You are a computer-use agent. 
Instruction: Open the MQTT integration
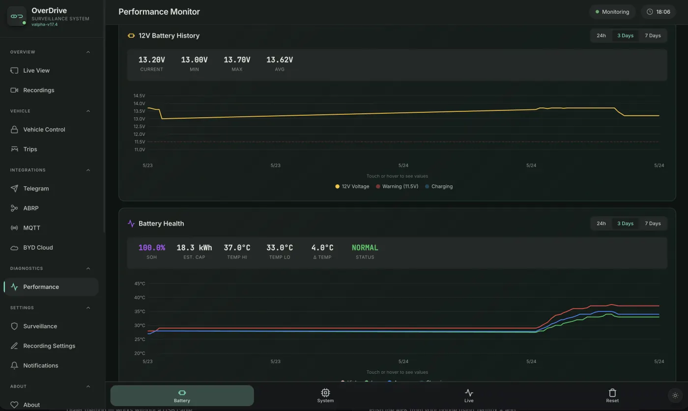(51, 228)
